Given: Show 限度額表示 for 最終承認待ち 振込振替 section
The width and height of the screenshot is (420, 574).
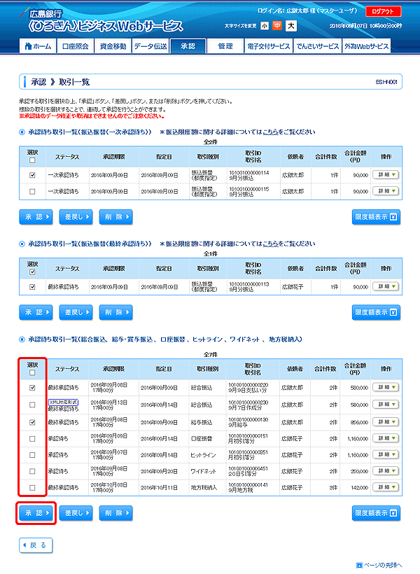Looking at the screenshot, I should point(376,313).
